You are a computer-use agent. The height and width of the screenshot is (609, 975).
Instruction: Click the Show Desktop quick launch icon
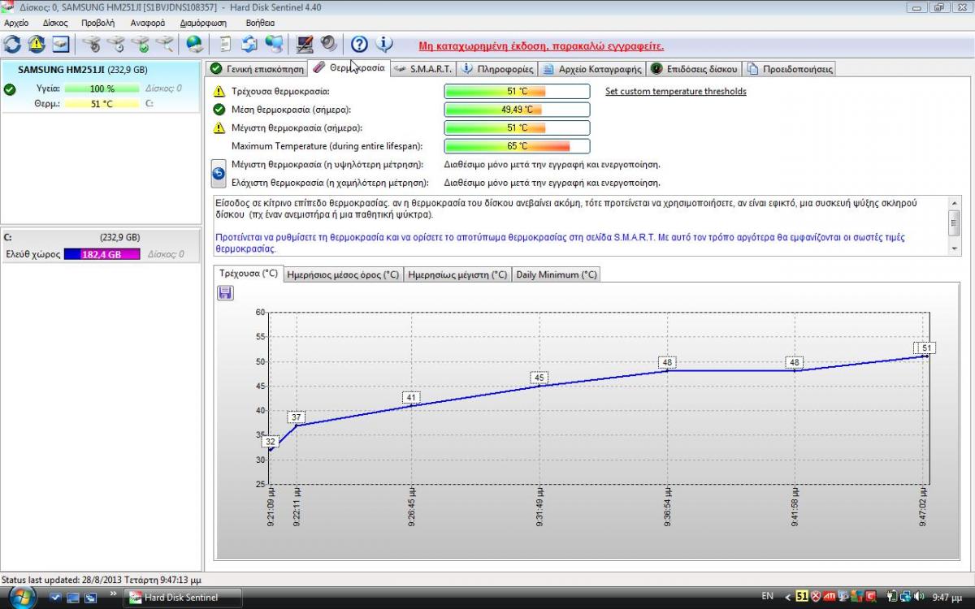pyautogui.click(x=73, y=598)
